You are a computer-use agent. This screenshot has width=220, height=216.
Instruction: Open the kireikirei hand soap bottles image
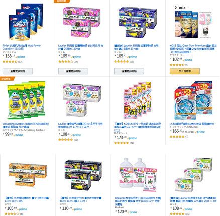point(138,175)
